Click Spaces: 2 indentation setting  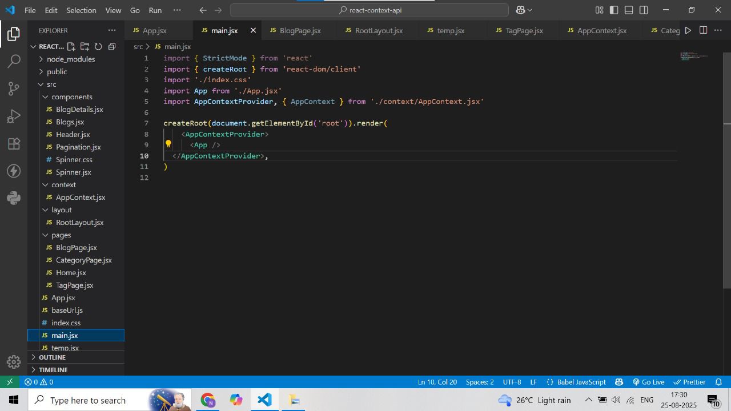(x=480, y=382)
